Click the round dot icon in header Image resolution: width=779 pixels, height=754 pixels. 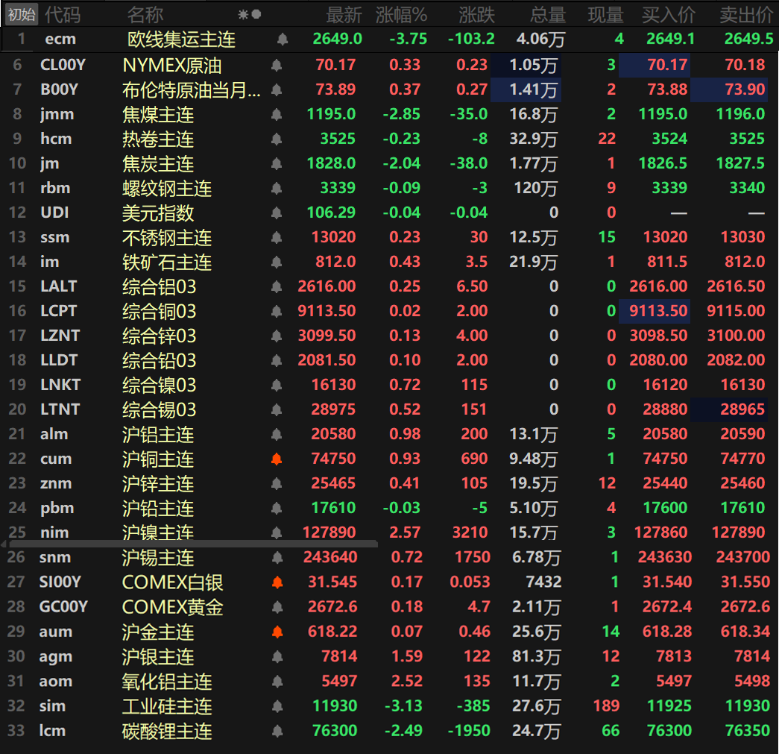[x=256, y=14]
